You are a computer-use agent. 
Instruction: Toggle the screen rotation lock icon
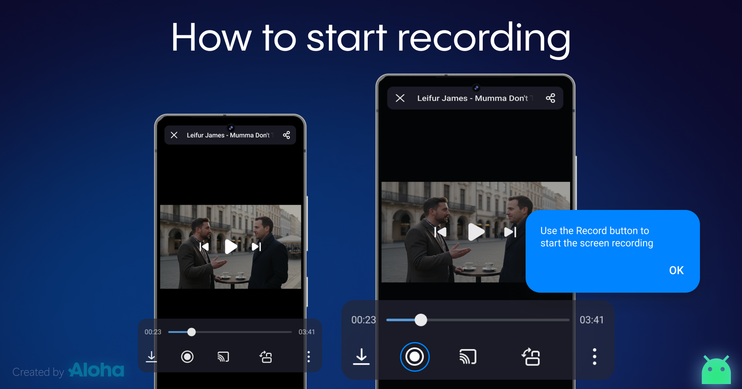(x=531, y=357)
